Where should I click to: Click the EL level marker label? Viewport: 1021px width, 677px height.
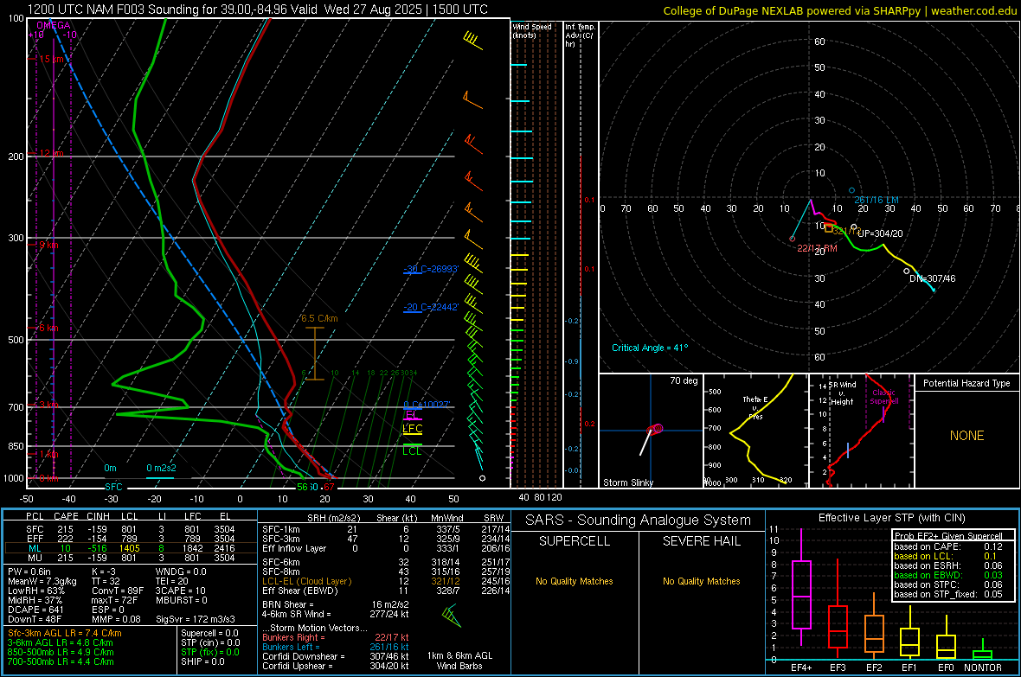[411, 415]
